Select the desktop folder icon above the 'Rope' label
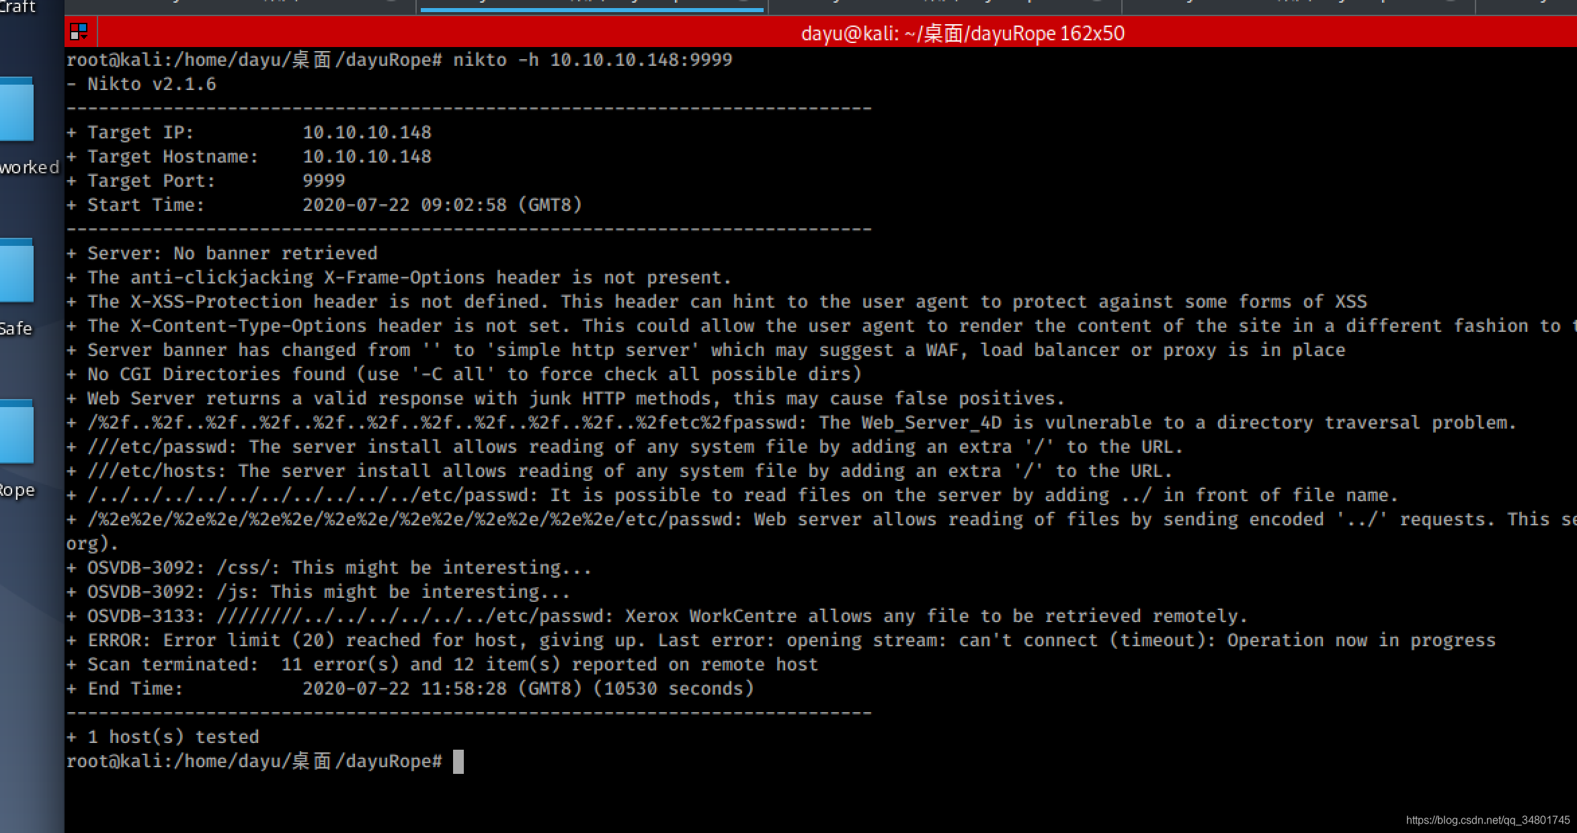1577x833 pixels. 17,432
